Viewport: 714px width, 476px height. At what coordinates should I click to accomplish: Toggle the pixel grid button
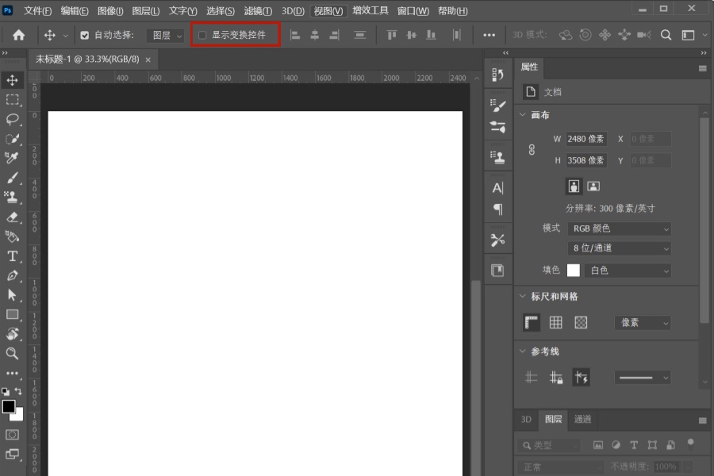pos(581,323)
